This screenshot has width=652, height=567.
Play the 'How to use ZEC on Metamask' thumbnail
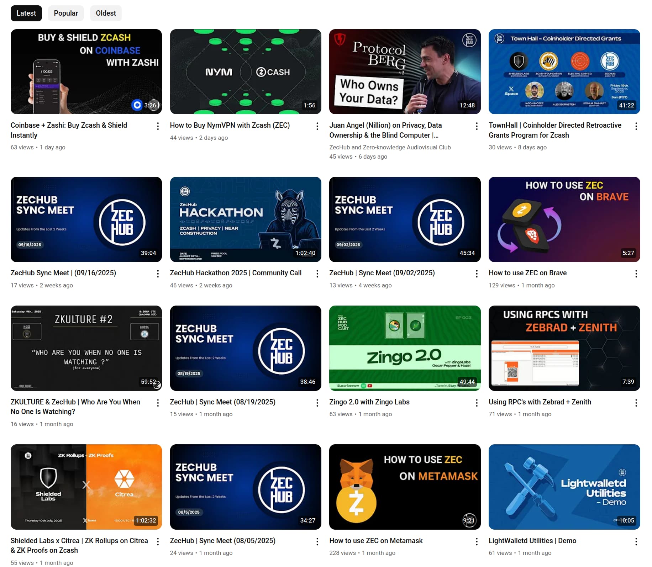(405, 487)
